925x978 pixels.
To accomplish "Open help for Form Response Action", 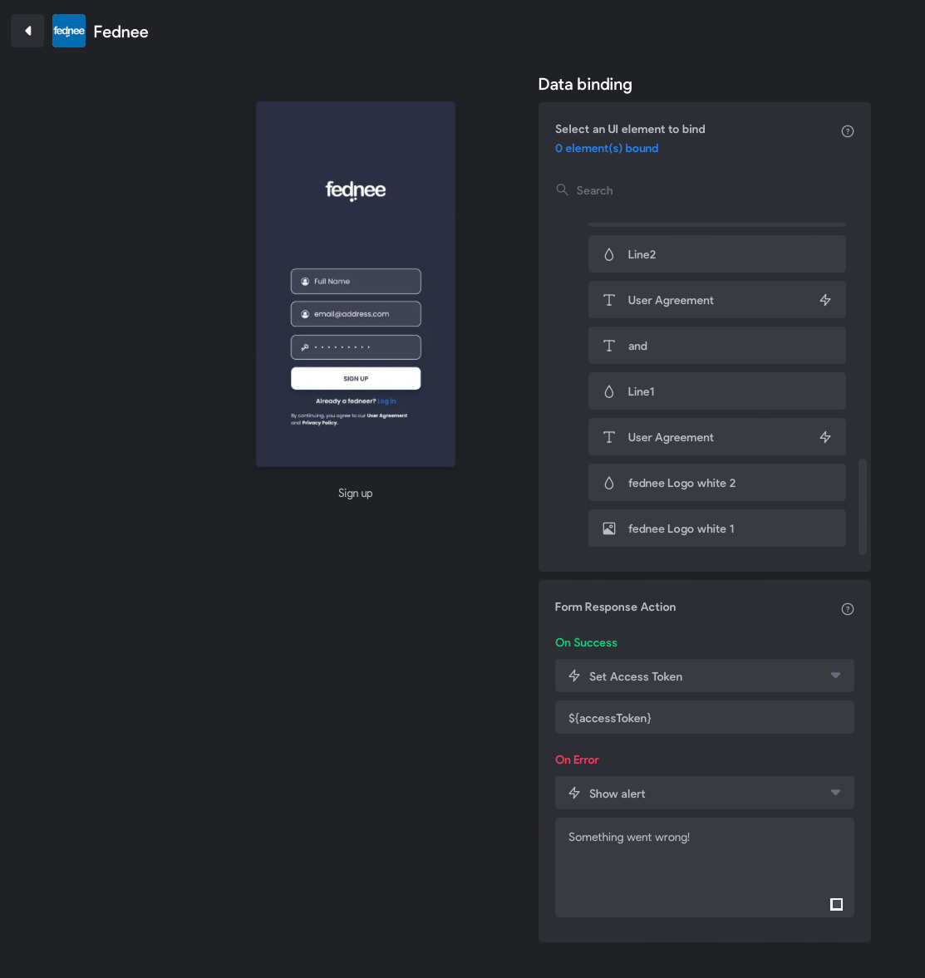I will pos(847,609).
